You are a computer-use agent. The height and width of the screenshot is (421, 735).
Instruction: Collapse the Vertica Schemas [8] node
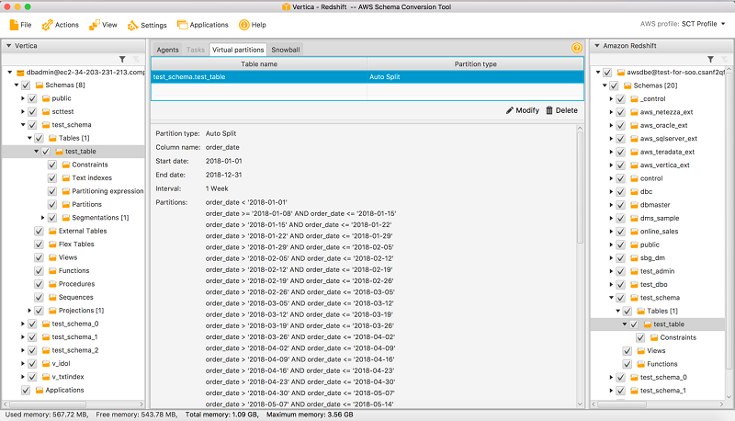17,85
